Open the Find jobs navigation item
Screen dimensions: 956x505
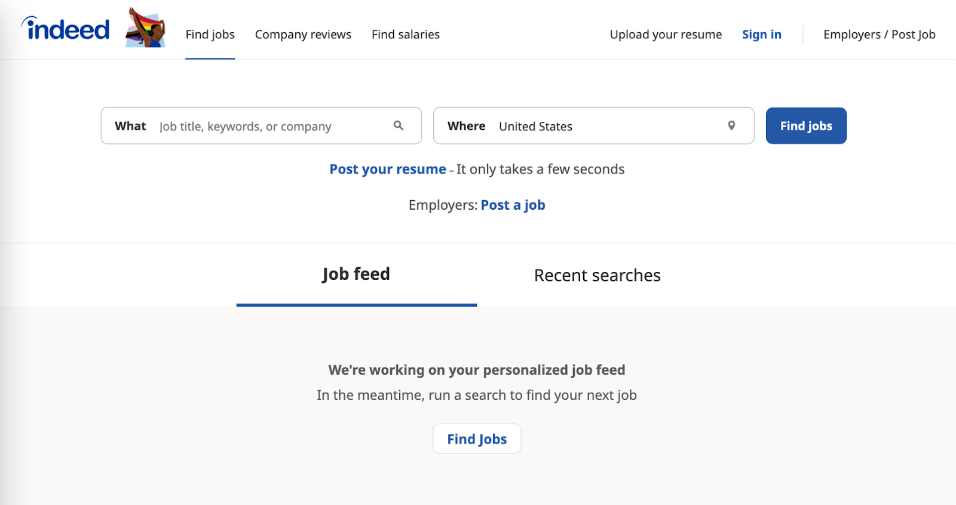point(210,35)
